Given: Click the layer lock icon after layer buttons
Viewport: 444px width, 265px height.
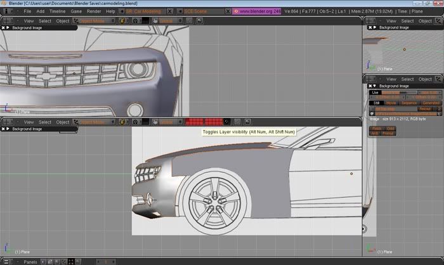Looking at the screenshot, I should [x=227, y=122].
